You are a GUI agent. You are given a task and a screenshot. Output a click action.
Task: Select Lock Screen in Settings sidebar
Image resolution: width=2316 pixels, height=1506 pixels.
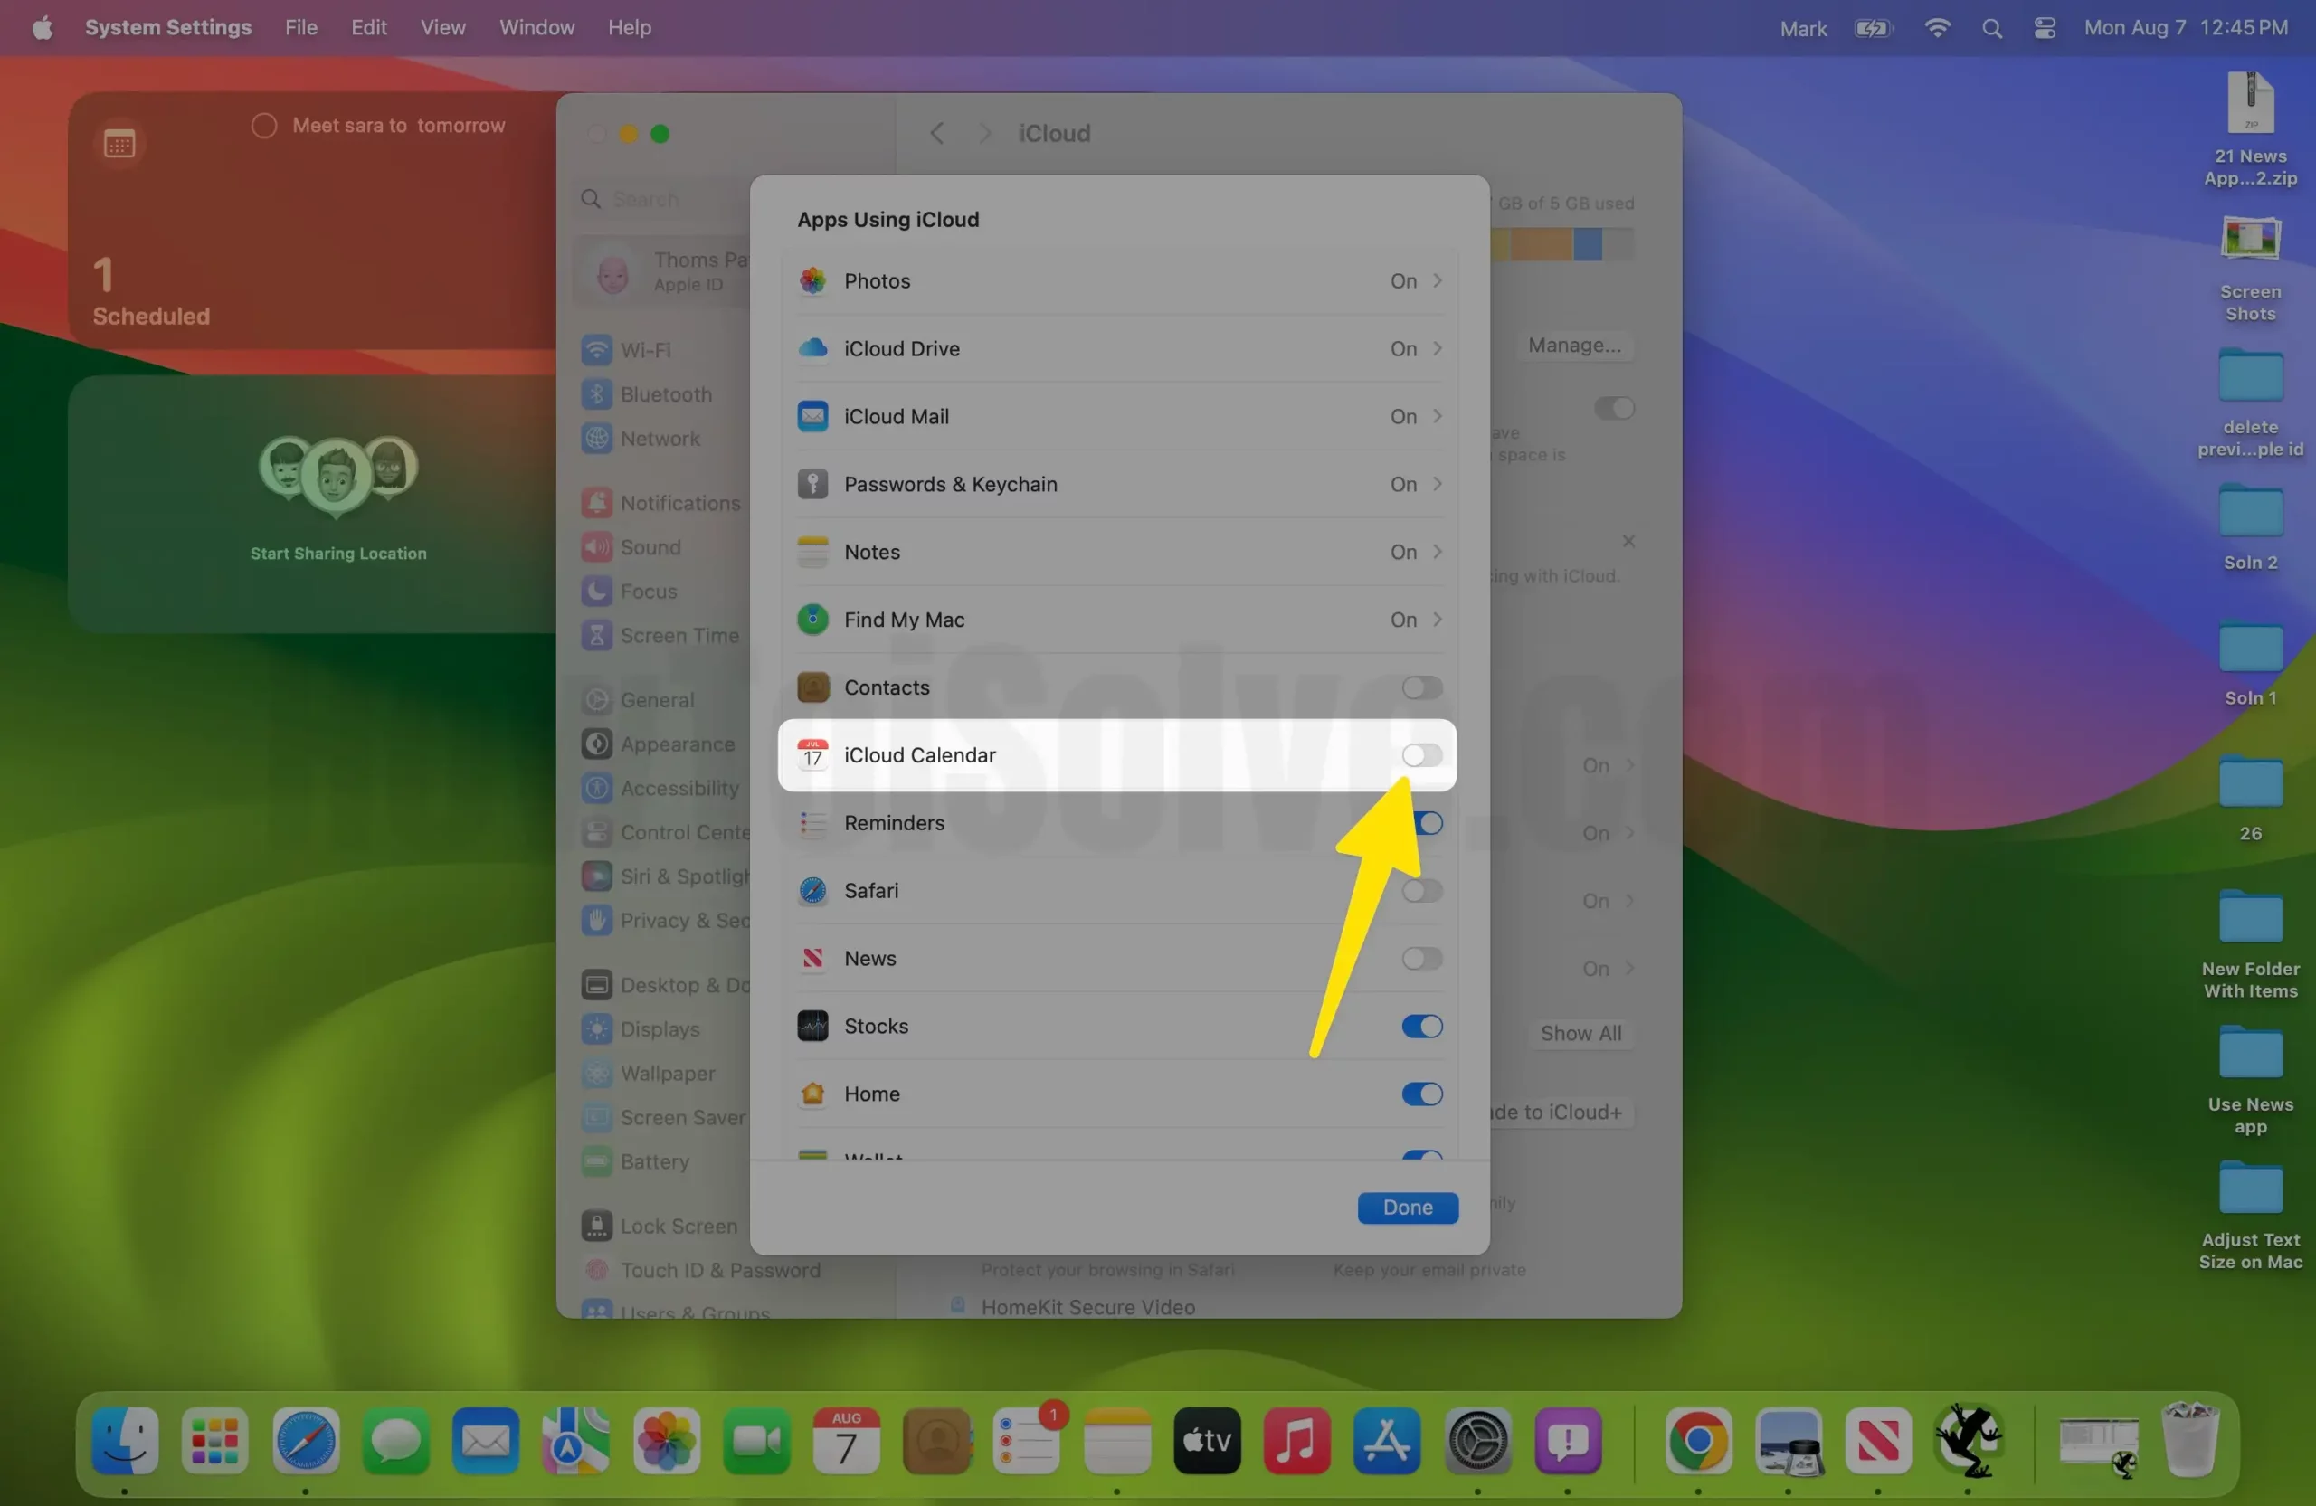pyautogui.click(x=661, y=1226)
